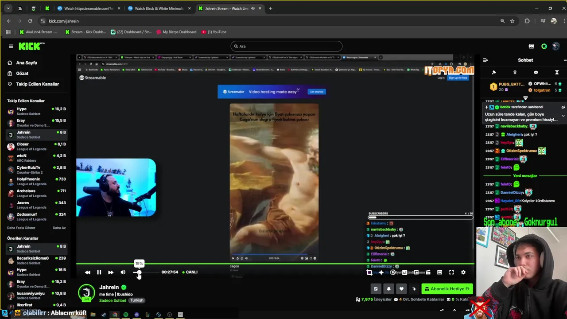
Task: Toggle the heart follow button
Action: pyautogui.click(x=401, y=289)
